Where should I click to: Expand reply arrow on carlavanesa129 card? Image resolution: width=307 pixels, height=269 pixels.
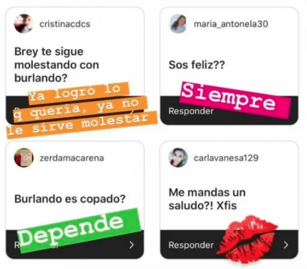[x=286, y=245]
